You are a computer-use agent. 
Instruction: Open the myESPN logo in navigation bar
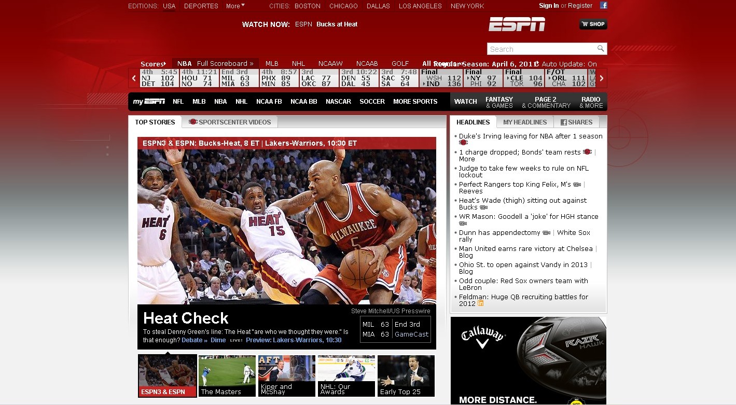[149, 102]
